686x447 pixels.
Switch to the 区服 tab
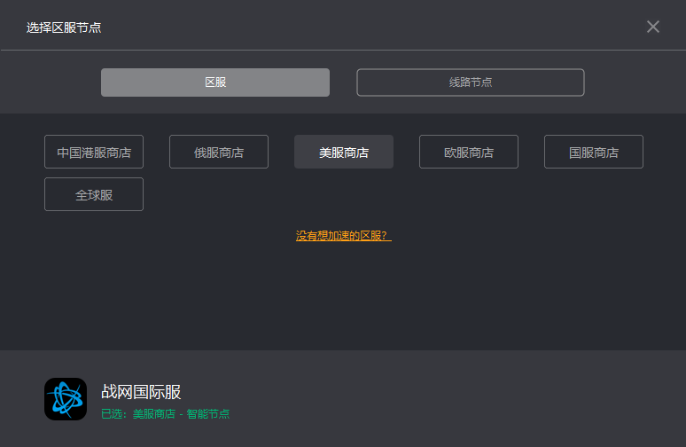pyautogui.click(x=215, y=82)
